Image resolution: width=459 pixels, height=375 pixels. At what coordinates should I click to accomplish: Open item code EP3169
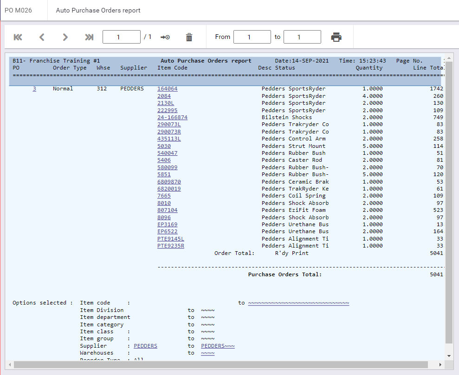[x=168, y=224]
